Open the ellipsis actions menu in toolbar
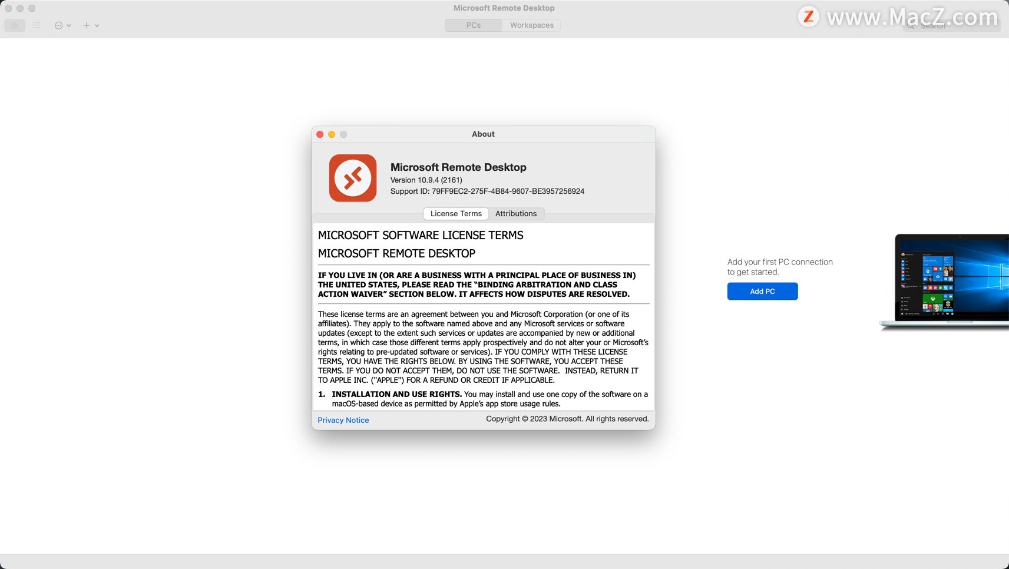This screenshot has width=1009, height=569. [62, 25]
